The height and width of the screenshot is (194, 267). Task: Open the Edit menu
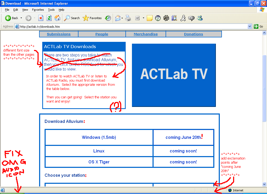pyautogui.click(x=16, y=10)
